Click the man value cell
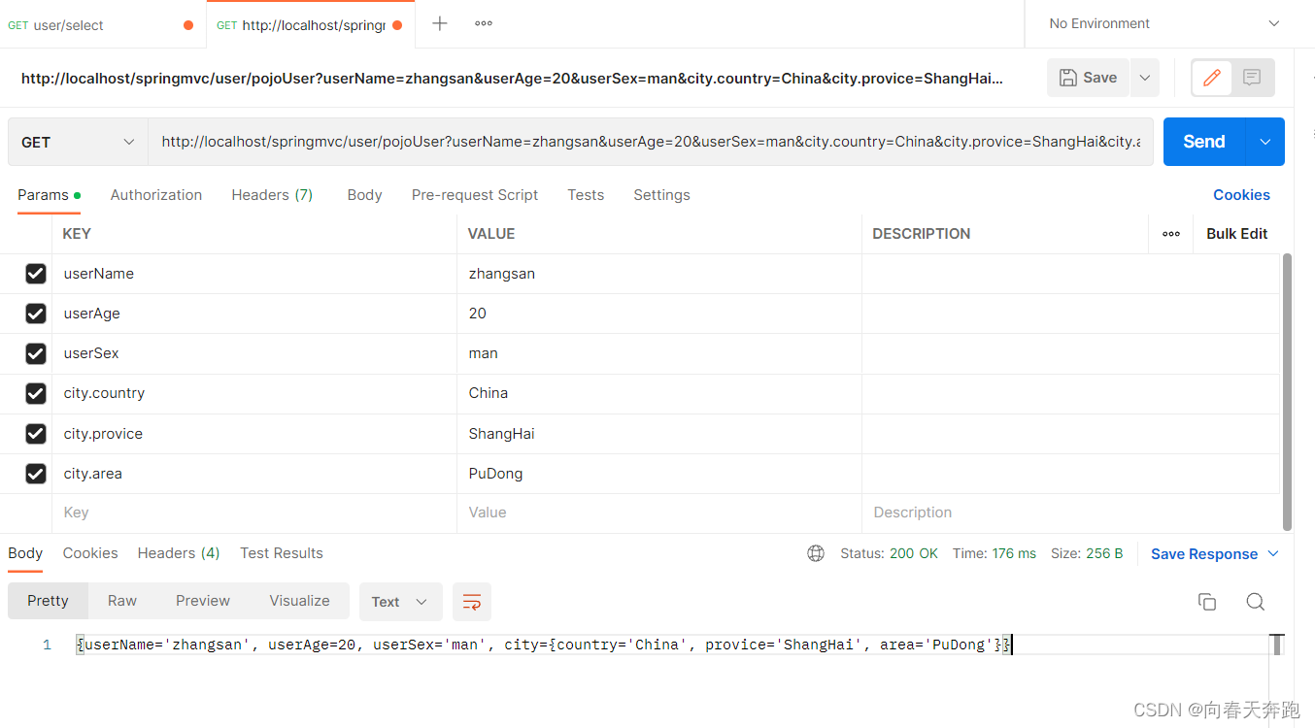 659,353
